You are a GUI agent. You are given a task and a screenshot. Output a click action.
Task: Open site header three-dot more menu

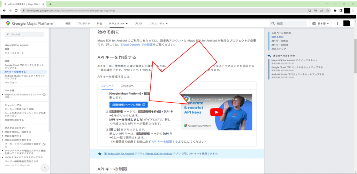[x=337, y=24]
